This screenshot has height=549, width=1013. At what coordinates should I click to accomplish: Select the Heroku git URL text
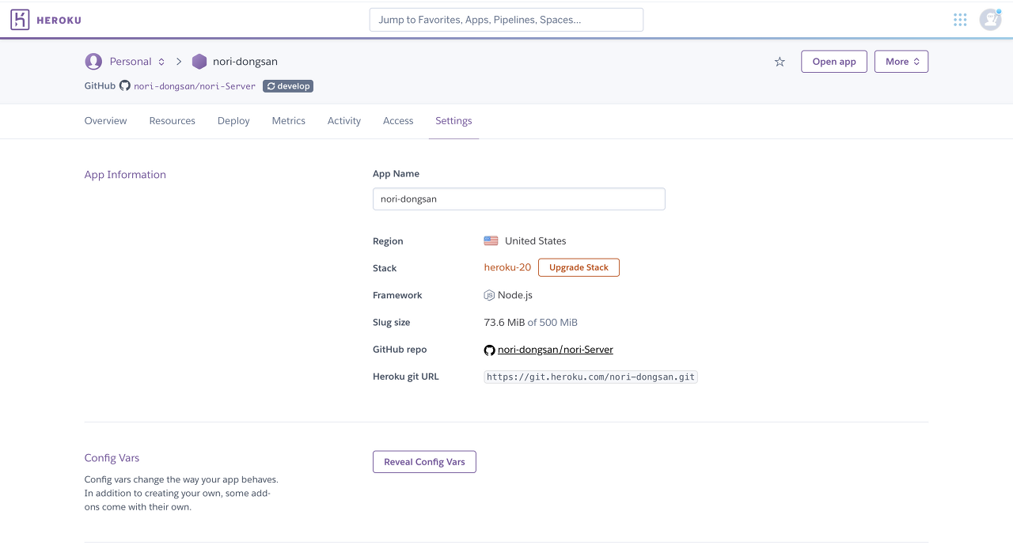(x=591, y=377)
